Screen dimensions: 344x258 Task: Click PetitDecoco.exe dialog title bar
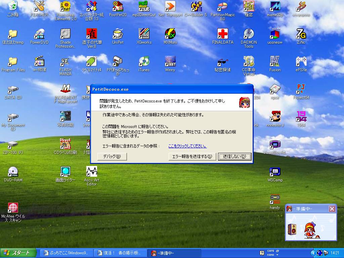click(x=172, y=89)
